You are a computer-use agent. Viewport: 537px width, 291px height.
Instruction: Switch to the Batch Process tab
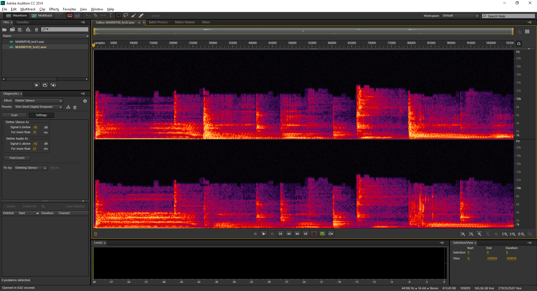click(158, 22)
